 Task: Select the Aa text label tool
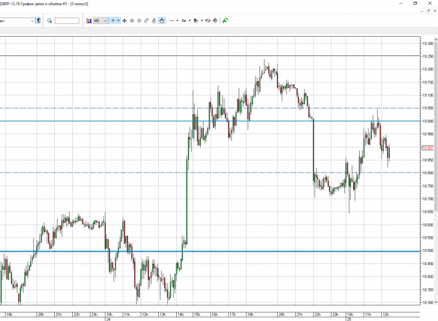pyautogui.click(x=184, y=21)
